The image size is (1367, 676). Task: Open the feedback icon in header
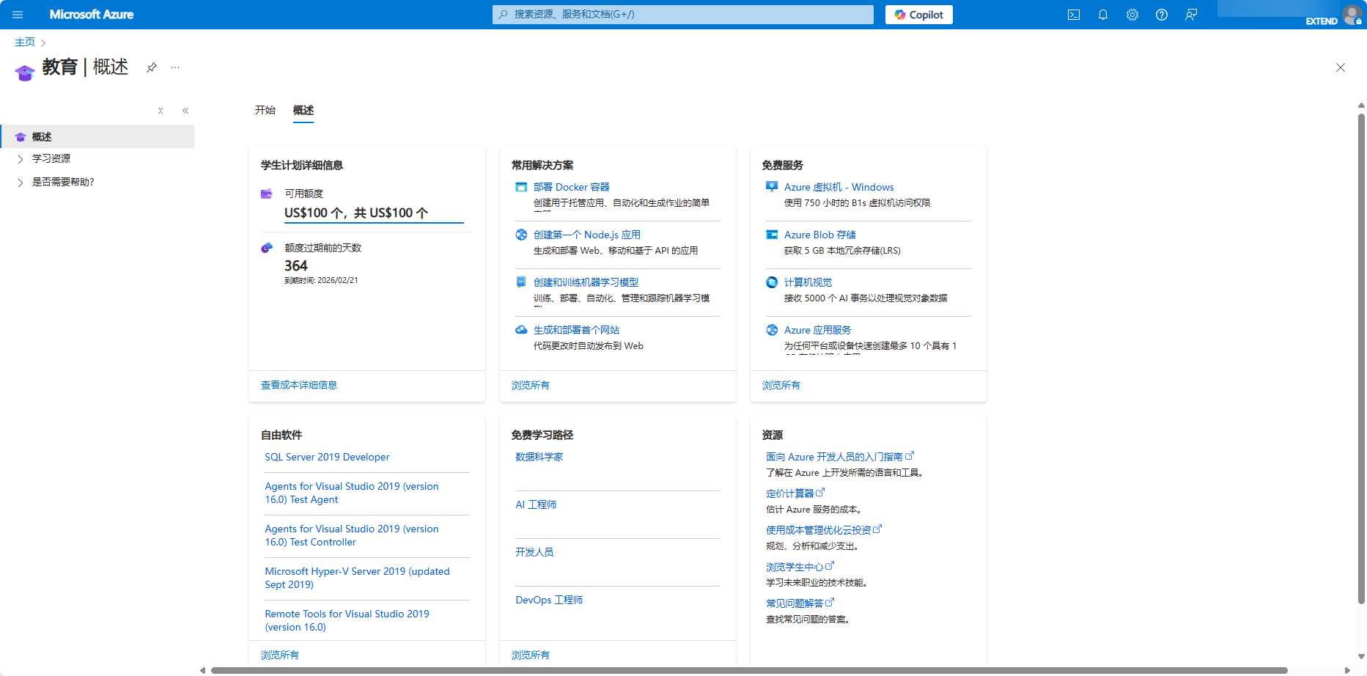pyautogui.click(x=1191, y=15)
